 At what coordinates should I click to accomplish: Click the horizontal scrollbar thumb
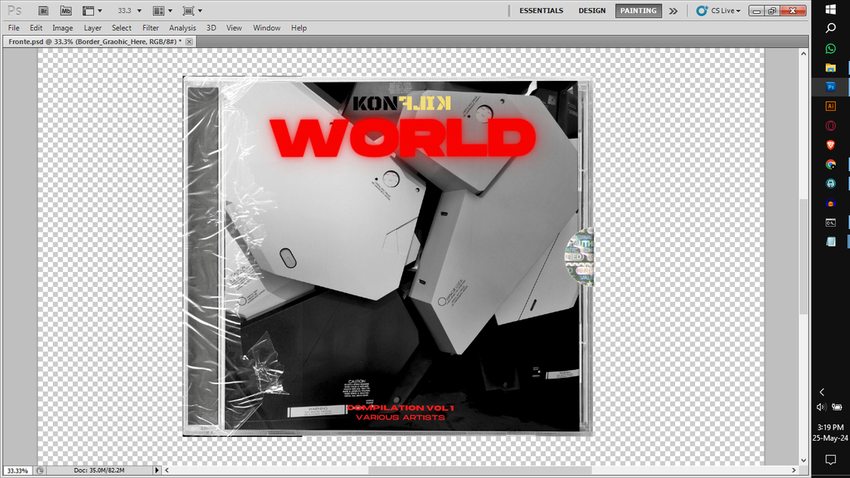pyautogui.click(x=480, y=470)
